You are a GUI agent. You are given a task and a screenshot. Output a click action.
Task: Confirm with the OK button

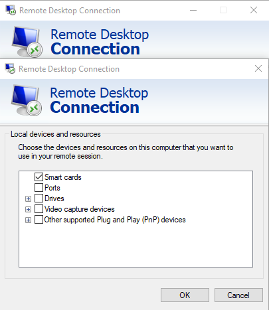tap(185, 295)
